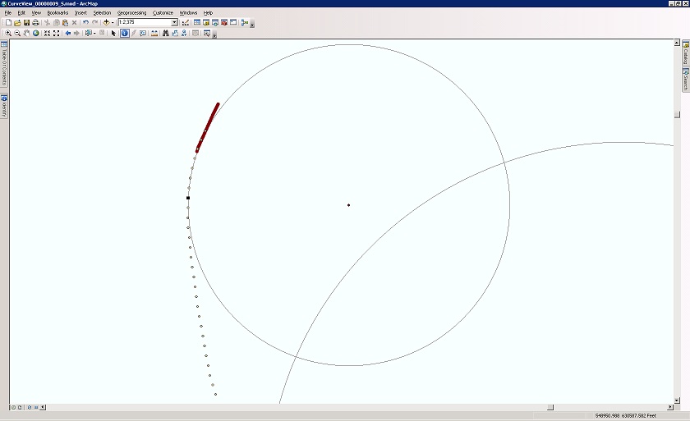690x421 pixels.
Task: Click the Delete X icon
Action: (75, 22)
